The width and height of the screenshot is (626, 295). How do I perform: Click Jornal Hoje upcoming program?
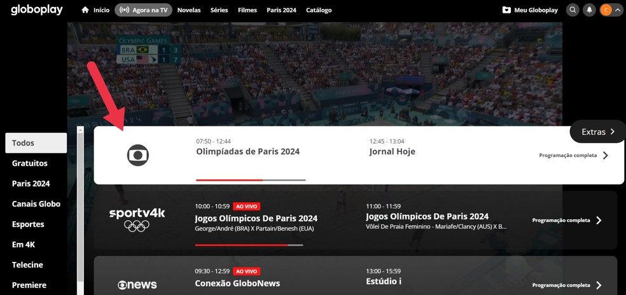tap(392, 152)
